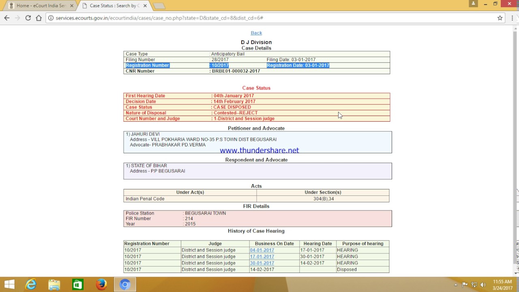519x292 pixels.
Task: Open the 04-01-2017 business date link
Action: click(x=262, y=250)
